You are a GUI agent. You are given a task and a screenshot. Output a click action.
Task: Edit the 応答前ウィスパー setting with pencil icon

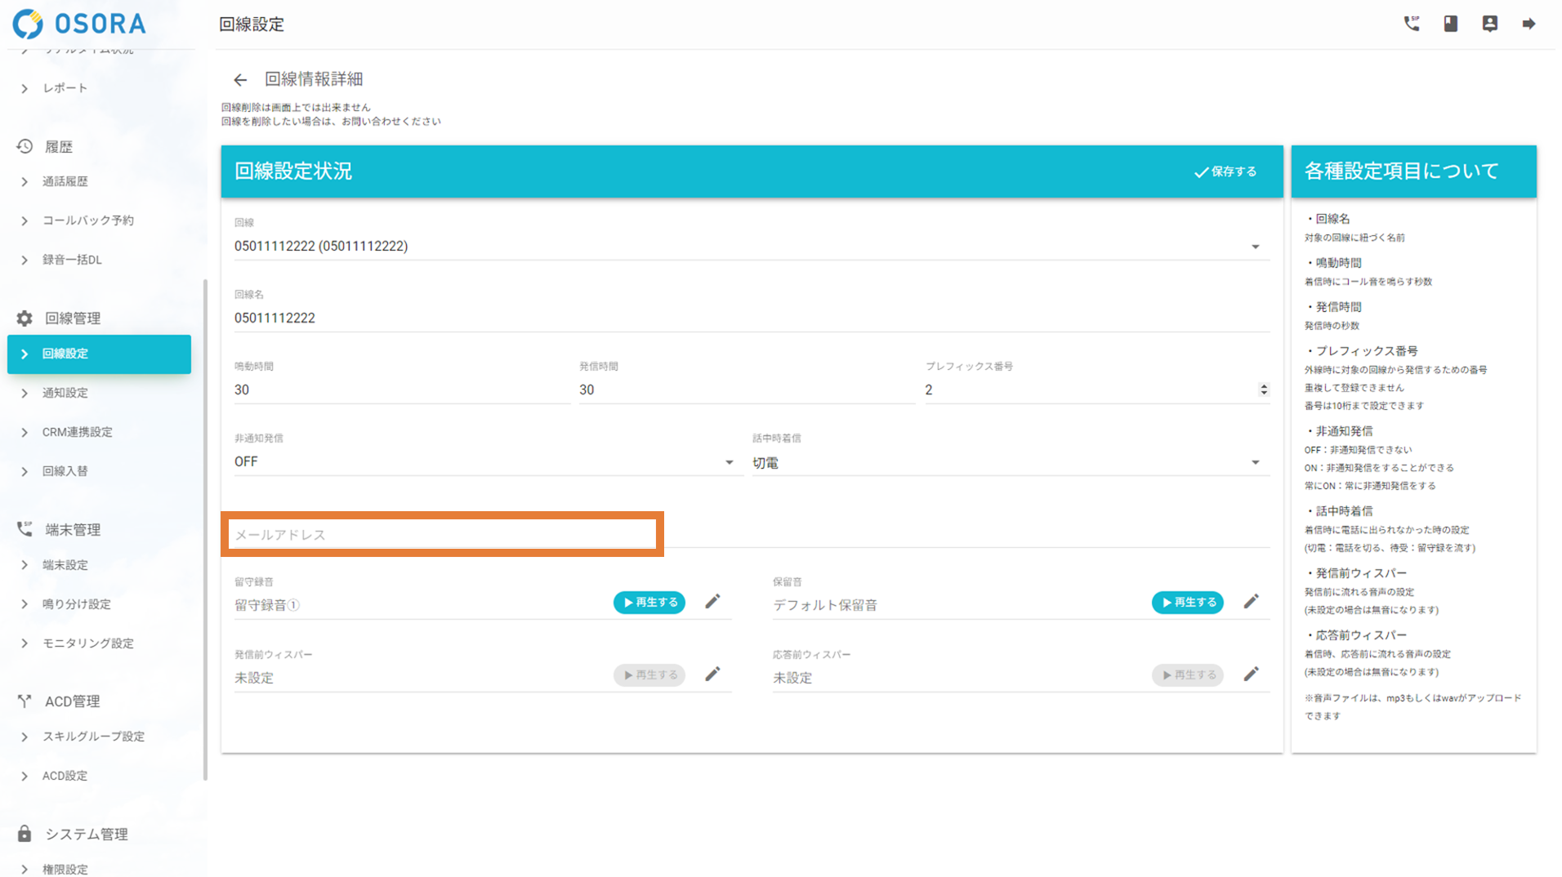tap(1251, 674)
